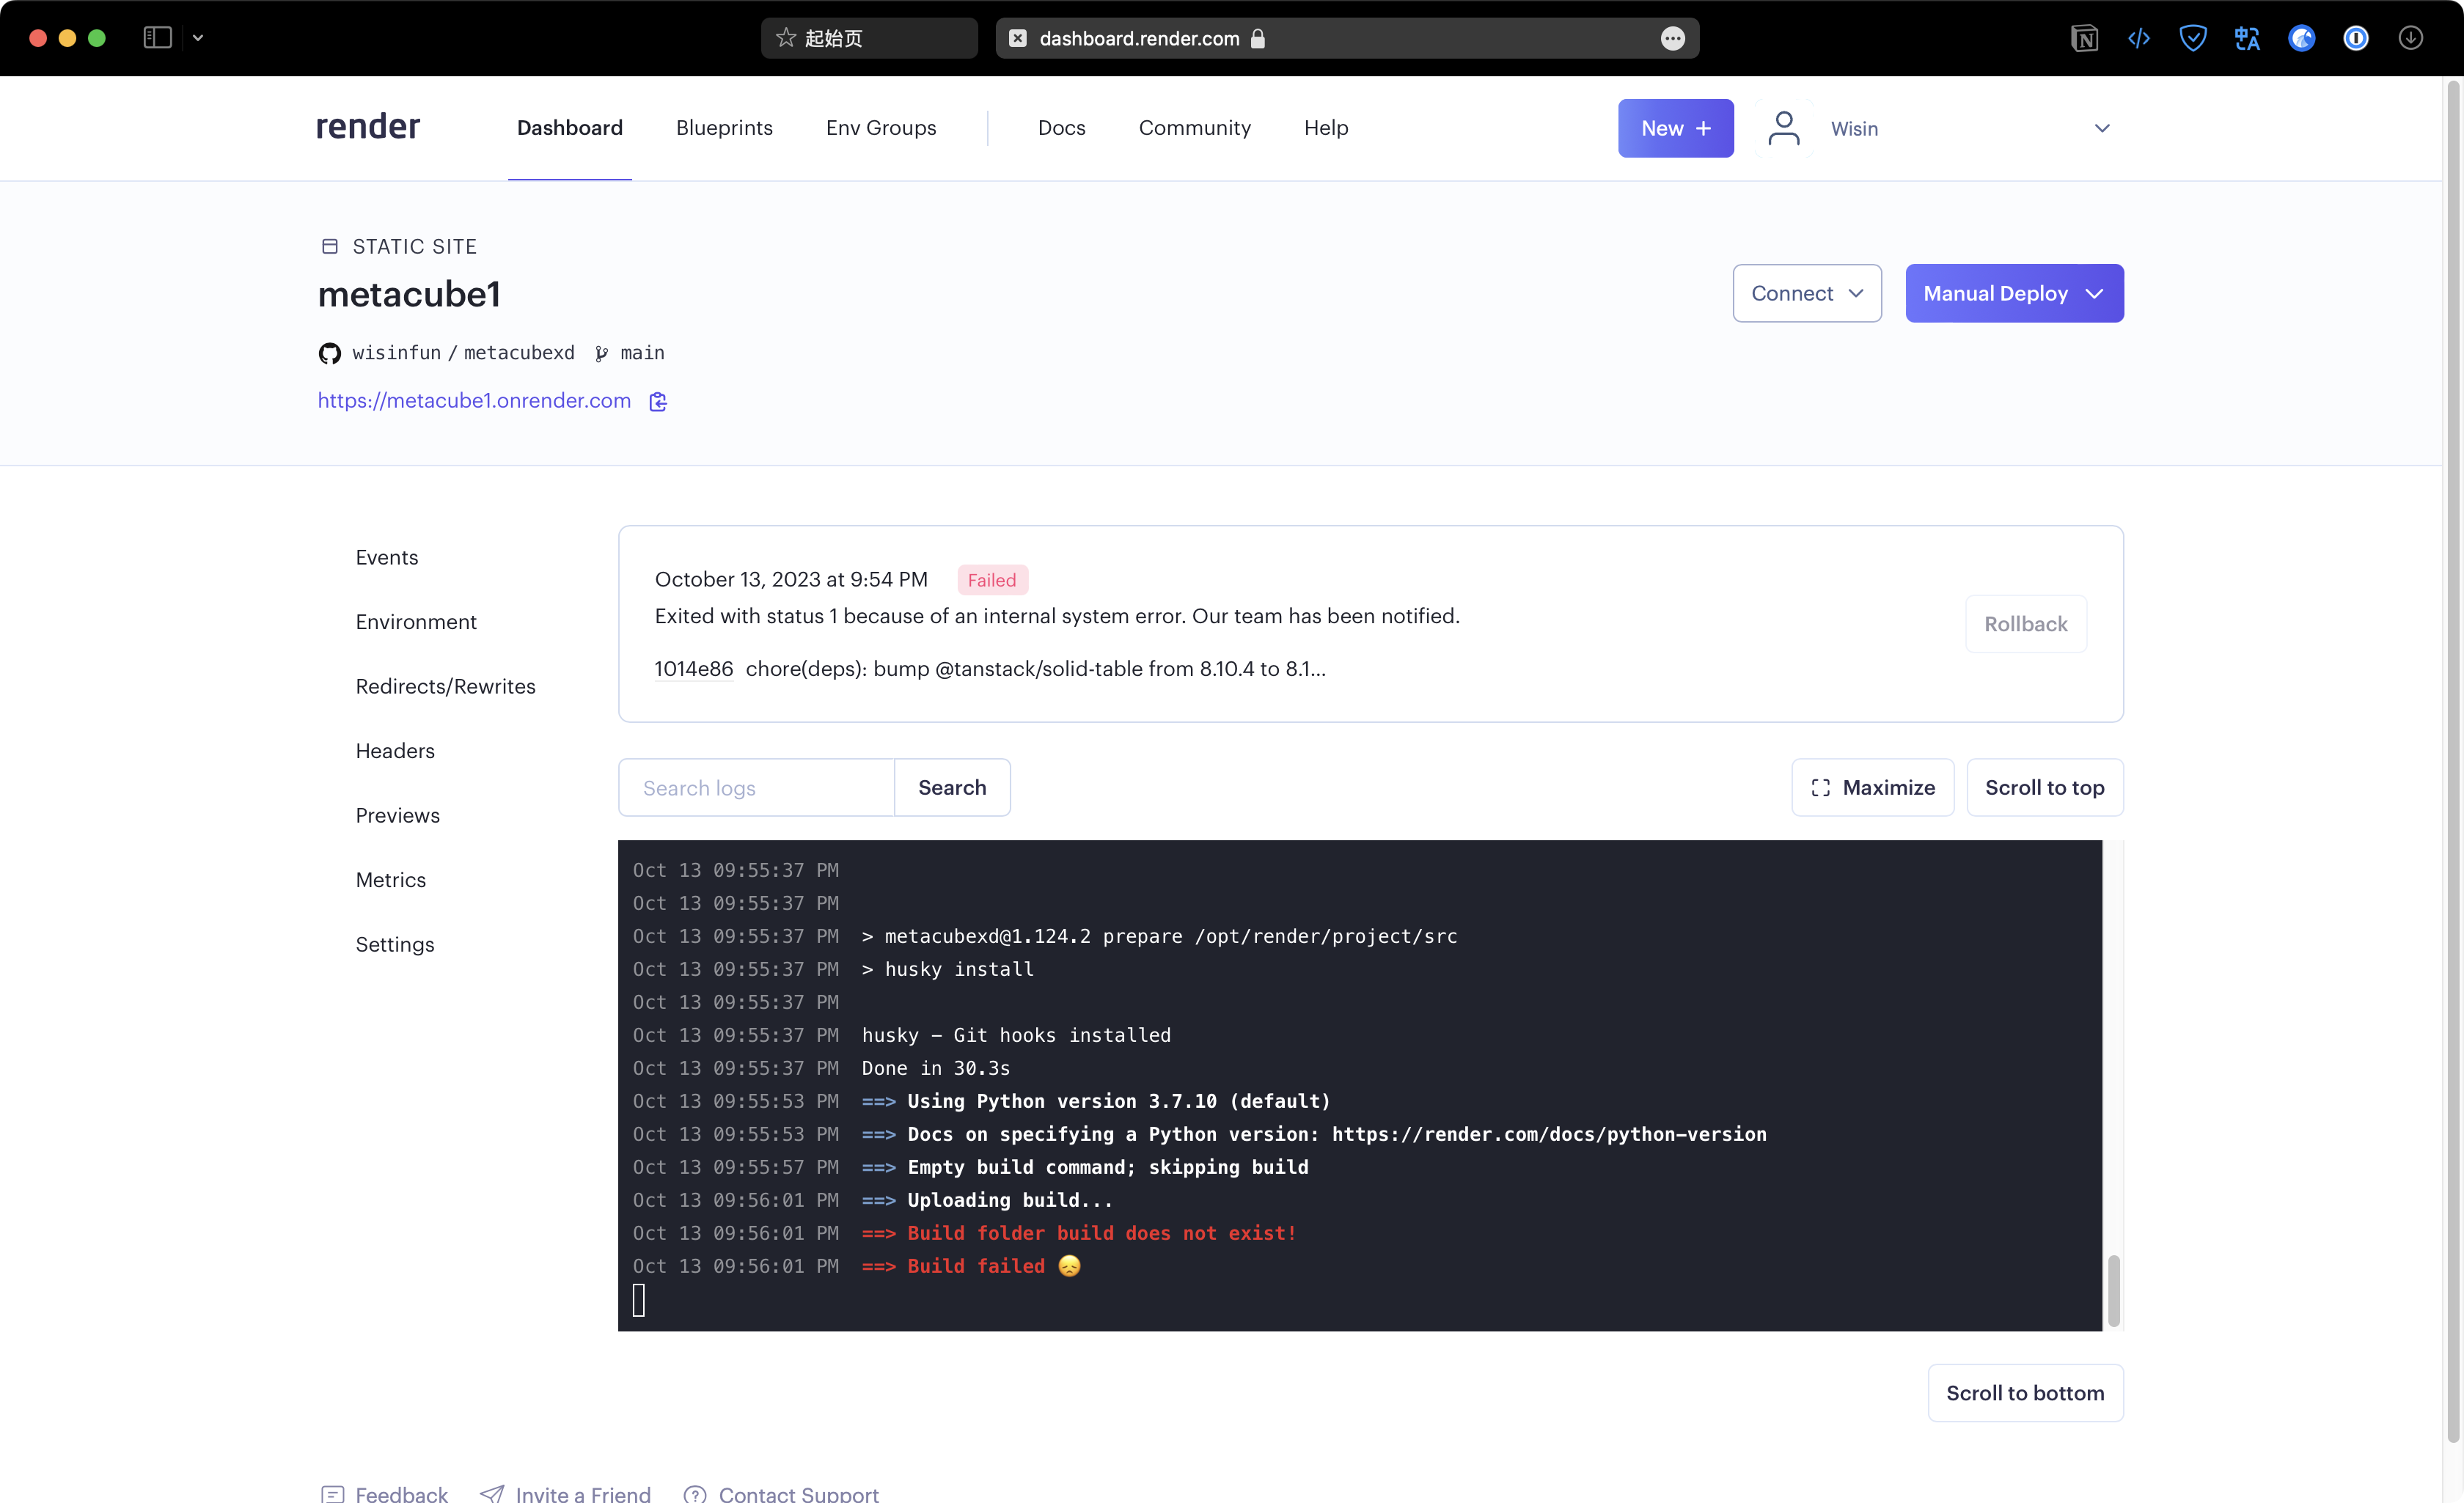
Task: Toggle the browser sidebar panel button
Action: [x=157, y=38]
